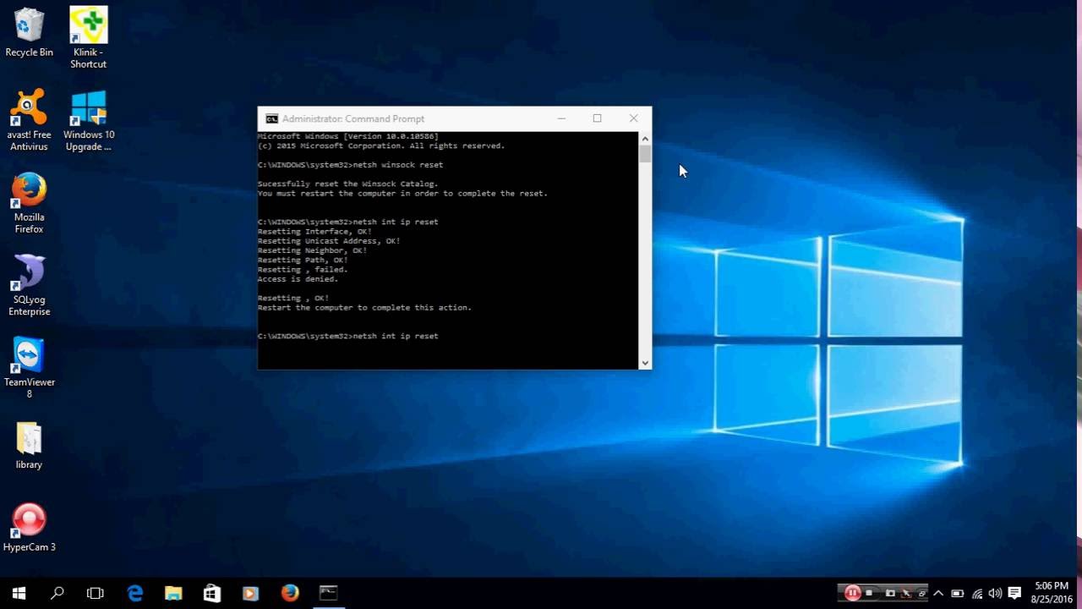Toggle HyperCam cursor capture icon
1082x609 pixels.
coord(906,593)
